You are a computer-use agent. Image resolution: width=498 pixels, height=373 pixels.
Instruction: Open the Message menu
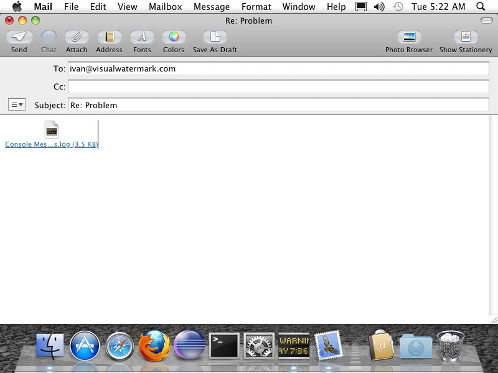point(212,7)
